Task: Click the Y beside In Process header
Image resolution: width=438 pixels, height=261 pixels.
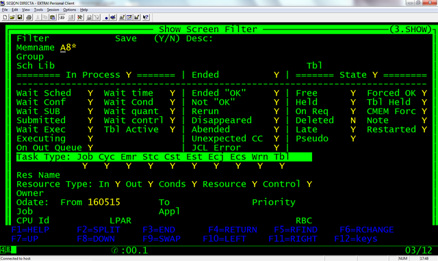Action: click(x=129, y=75)
